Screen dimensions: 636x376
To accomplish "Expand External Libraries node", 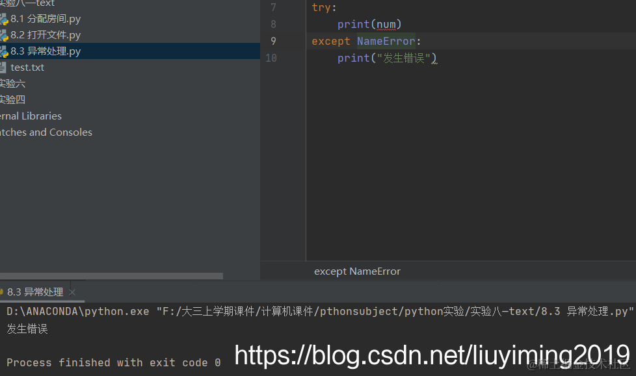I will [31, 116].
